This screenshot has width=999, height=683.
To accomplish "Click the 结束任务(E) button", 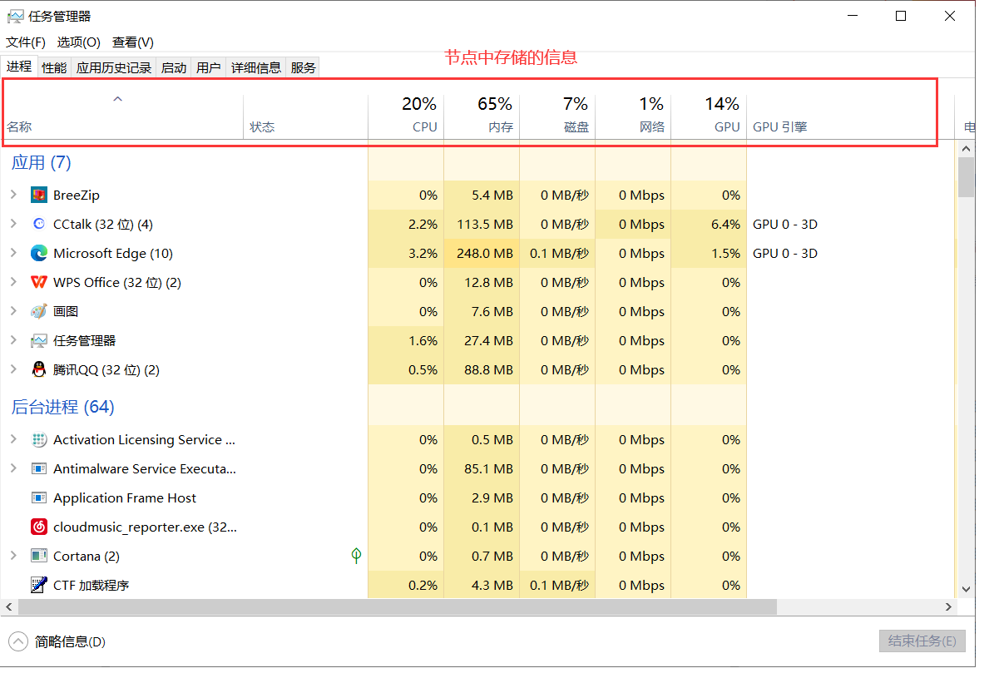I will tap(922, 641).
